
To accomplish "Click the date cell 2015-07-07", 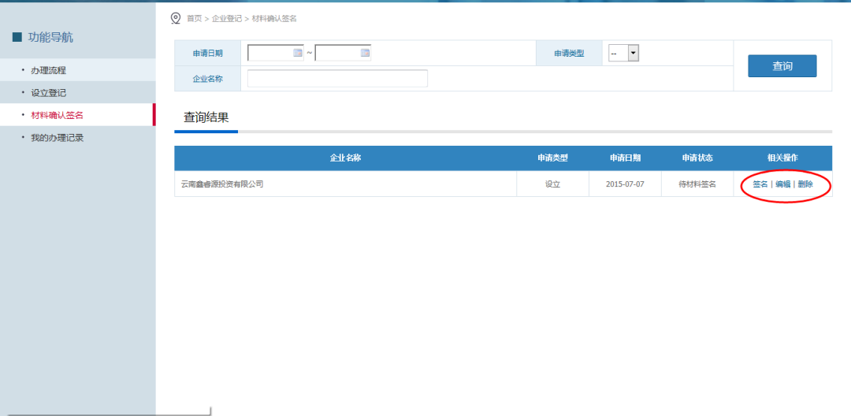I will (625, 184).
